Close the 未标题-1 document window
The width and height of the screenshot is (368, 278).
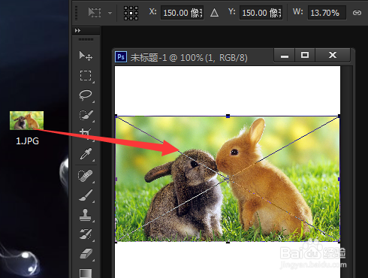pos(333,56)
